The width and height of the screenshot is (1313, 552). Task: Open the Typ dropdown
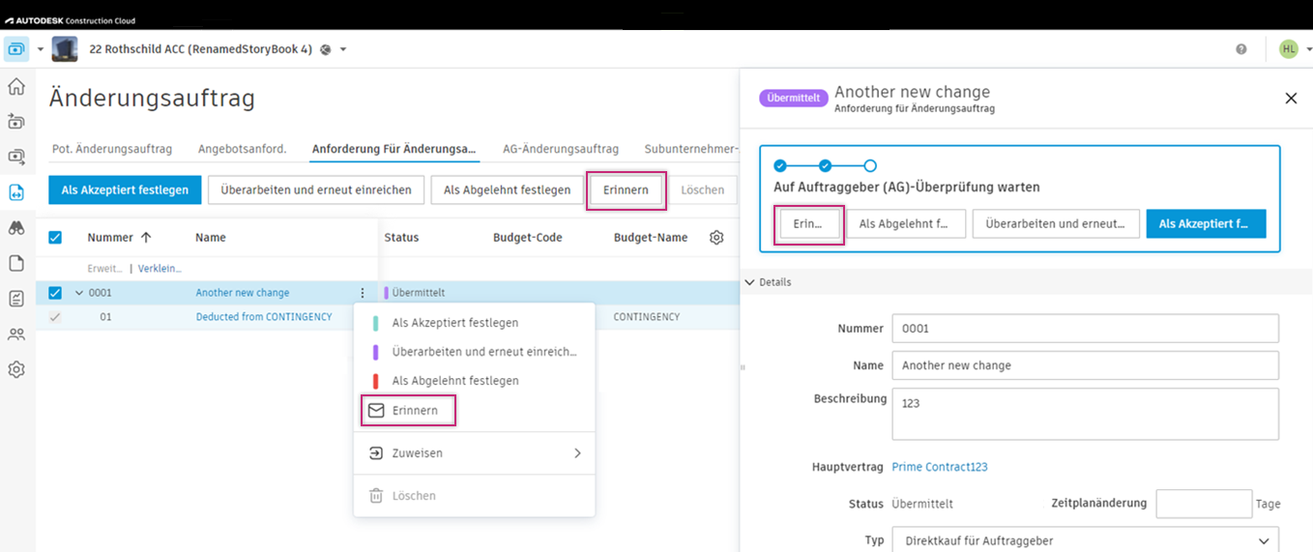pos(1085,540)
